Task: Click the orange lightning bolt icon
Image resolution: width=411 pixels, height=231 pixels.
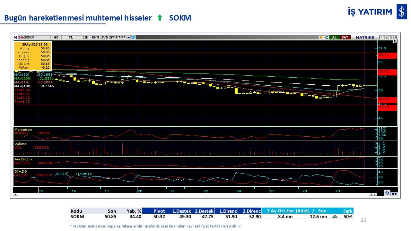Action: pos(321,37)
